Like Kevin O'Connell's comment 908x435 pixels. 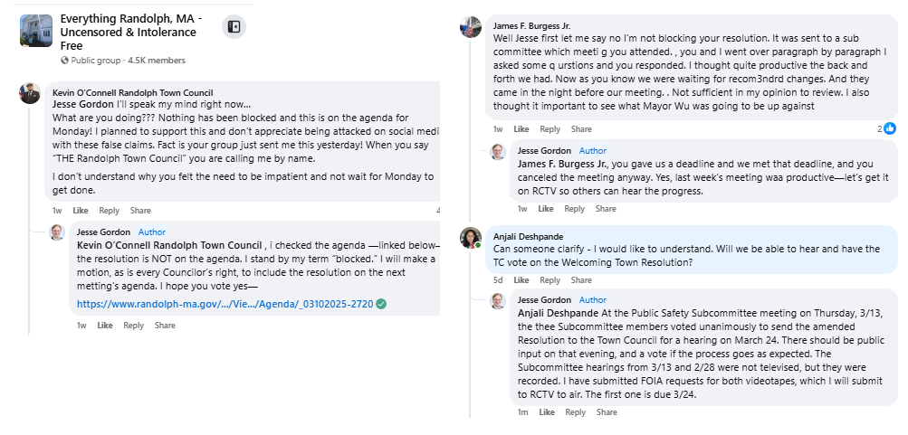[x=80, y=211]
